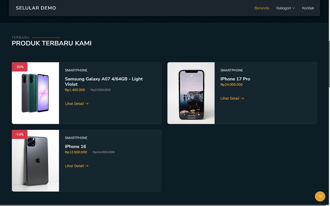This screenshot has height=206, width=330.
Task: Open Lihat Detail for Samsung Galaxy A07
Action: point(76,103)
